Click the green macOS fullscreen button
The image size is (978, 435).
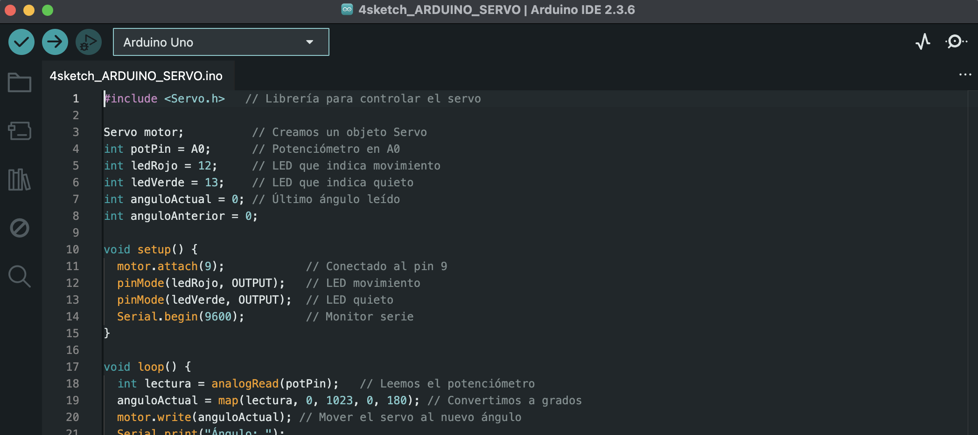(x=48, y=10)
